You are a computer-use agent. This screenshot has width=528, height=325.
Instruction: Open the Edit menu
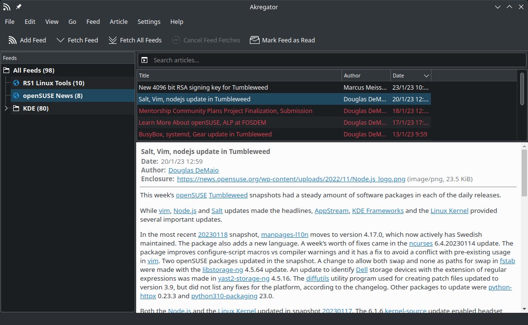tap(30, 22)
